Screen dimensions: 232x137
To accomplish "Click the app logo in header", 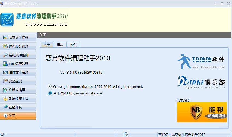I will click(7, 20).
